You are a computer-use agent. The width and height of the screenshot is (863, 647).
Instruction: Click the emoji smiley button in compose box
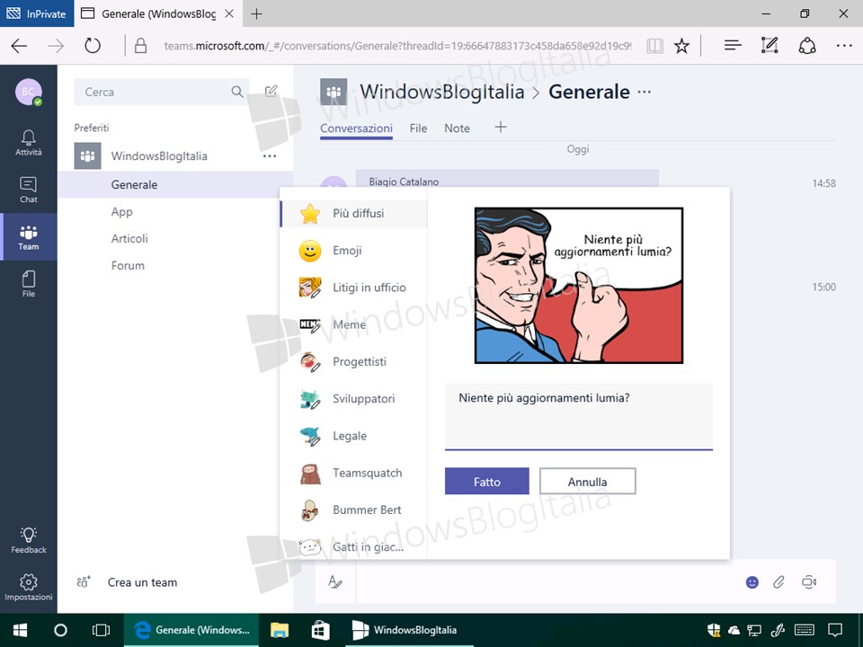coord(752,582)
